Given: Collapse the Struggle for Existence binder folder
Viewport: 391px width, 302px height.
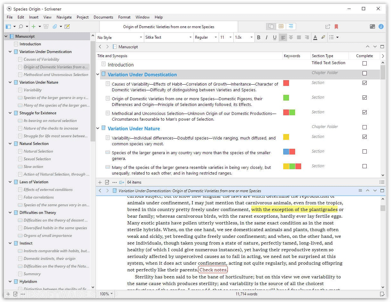Looking at the screenshot, I should 10,113.
